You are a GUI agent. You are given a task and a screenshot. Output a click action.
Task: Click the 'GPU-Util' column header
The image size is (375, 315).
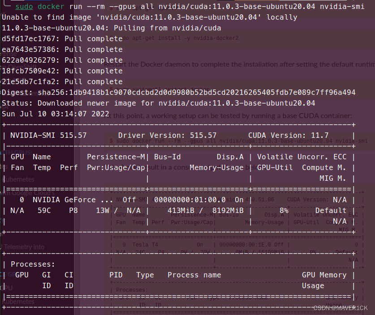point(275,168)
